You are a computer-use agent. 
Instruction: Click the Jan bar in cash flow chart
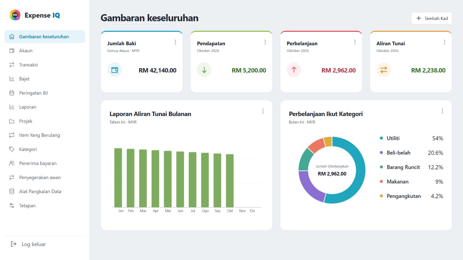118,178
